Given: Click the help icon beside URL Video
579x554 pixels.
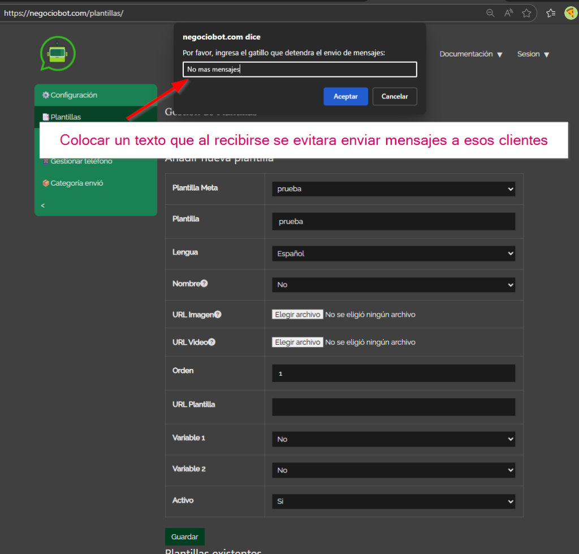Looking at the screenshot, I should coord(212,342).
